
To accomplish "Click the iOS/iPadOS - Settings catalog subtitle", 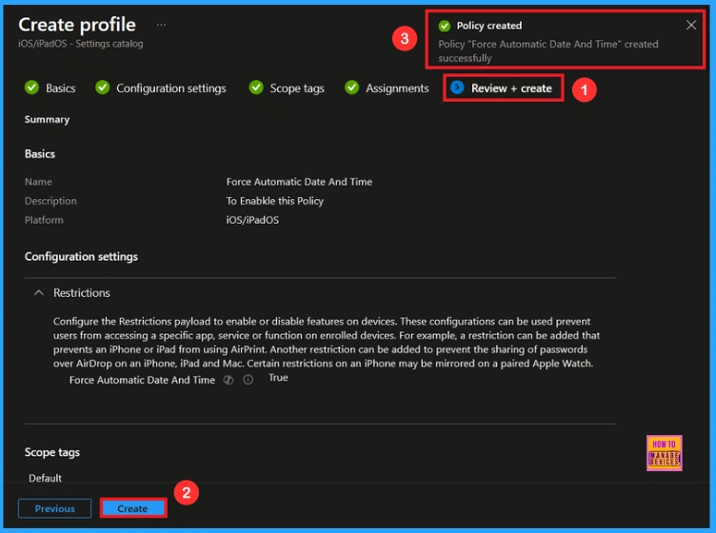I will tap(80, 44).
